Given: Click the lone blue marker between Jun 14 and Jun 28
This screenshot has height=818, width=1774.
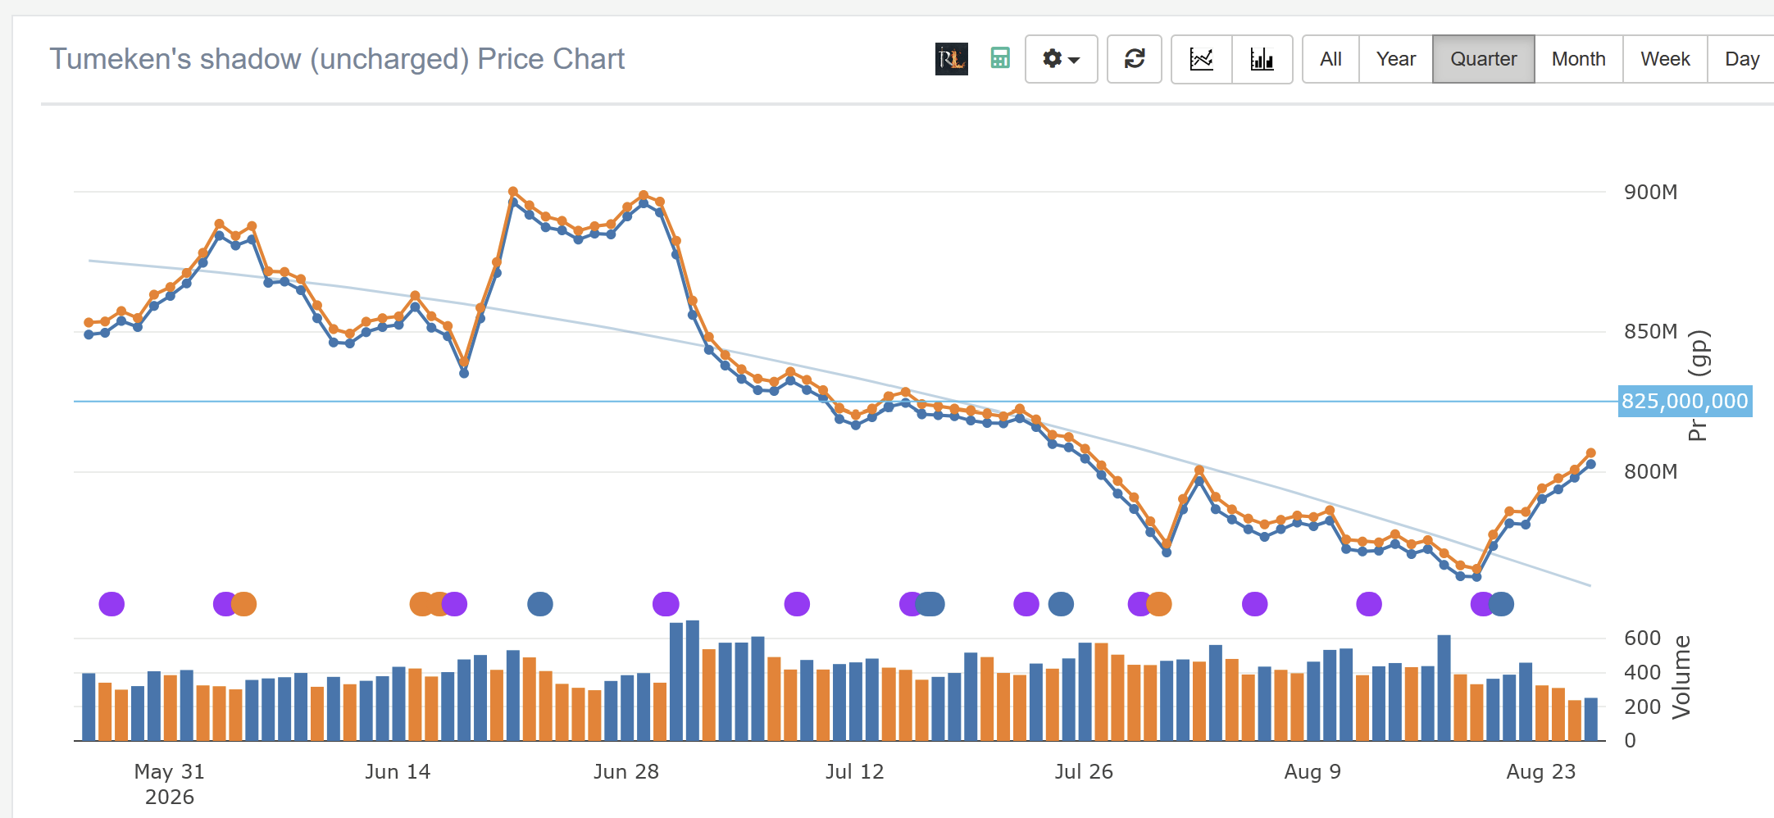Looking at the screenshot, I should [x=540, y=604].
